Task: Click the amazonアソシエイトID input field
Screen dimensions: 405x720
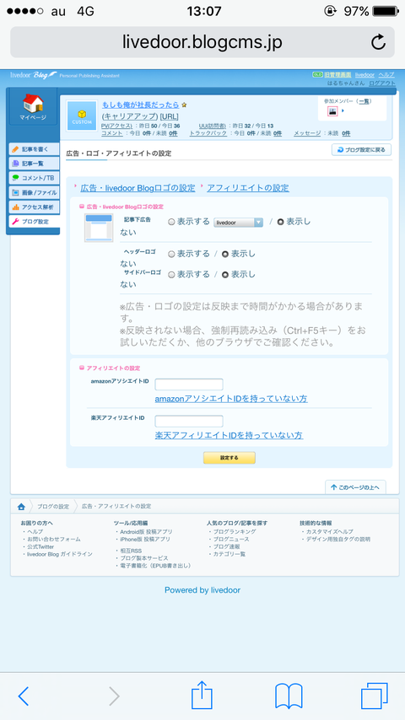Action: pos(189,384)
